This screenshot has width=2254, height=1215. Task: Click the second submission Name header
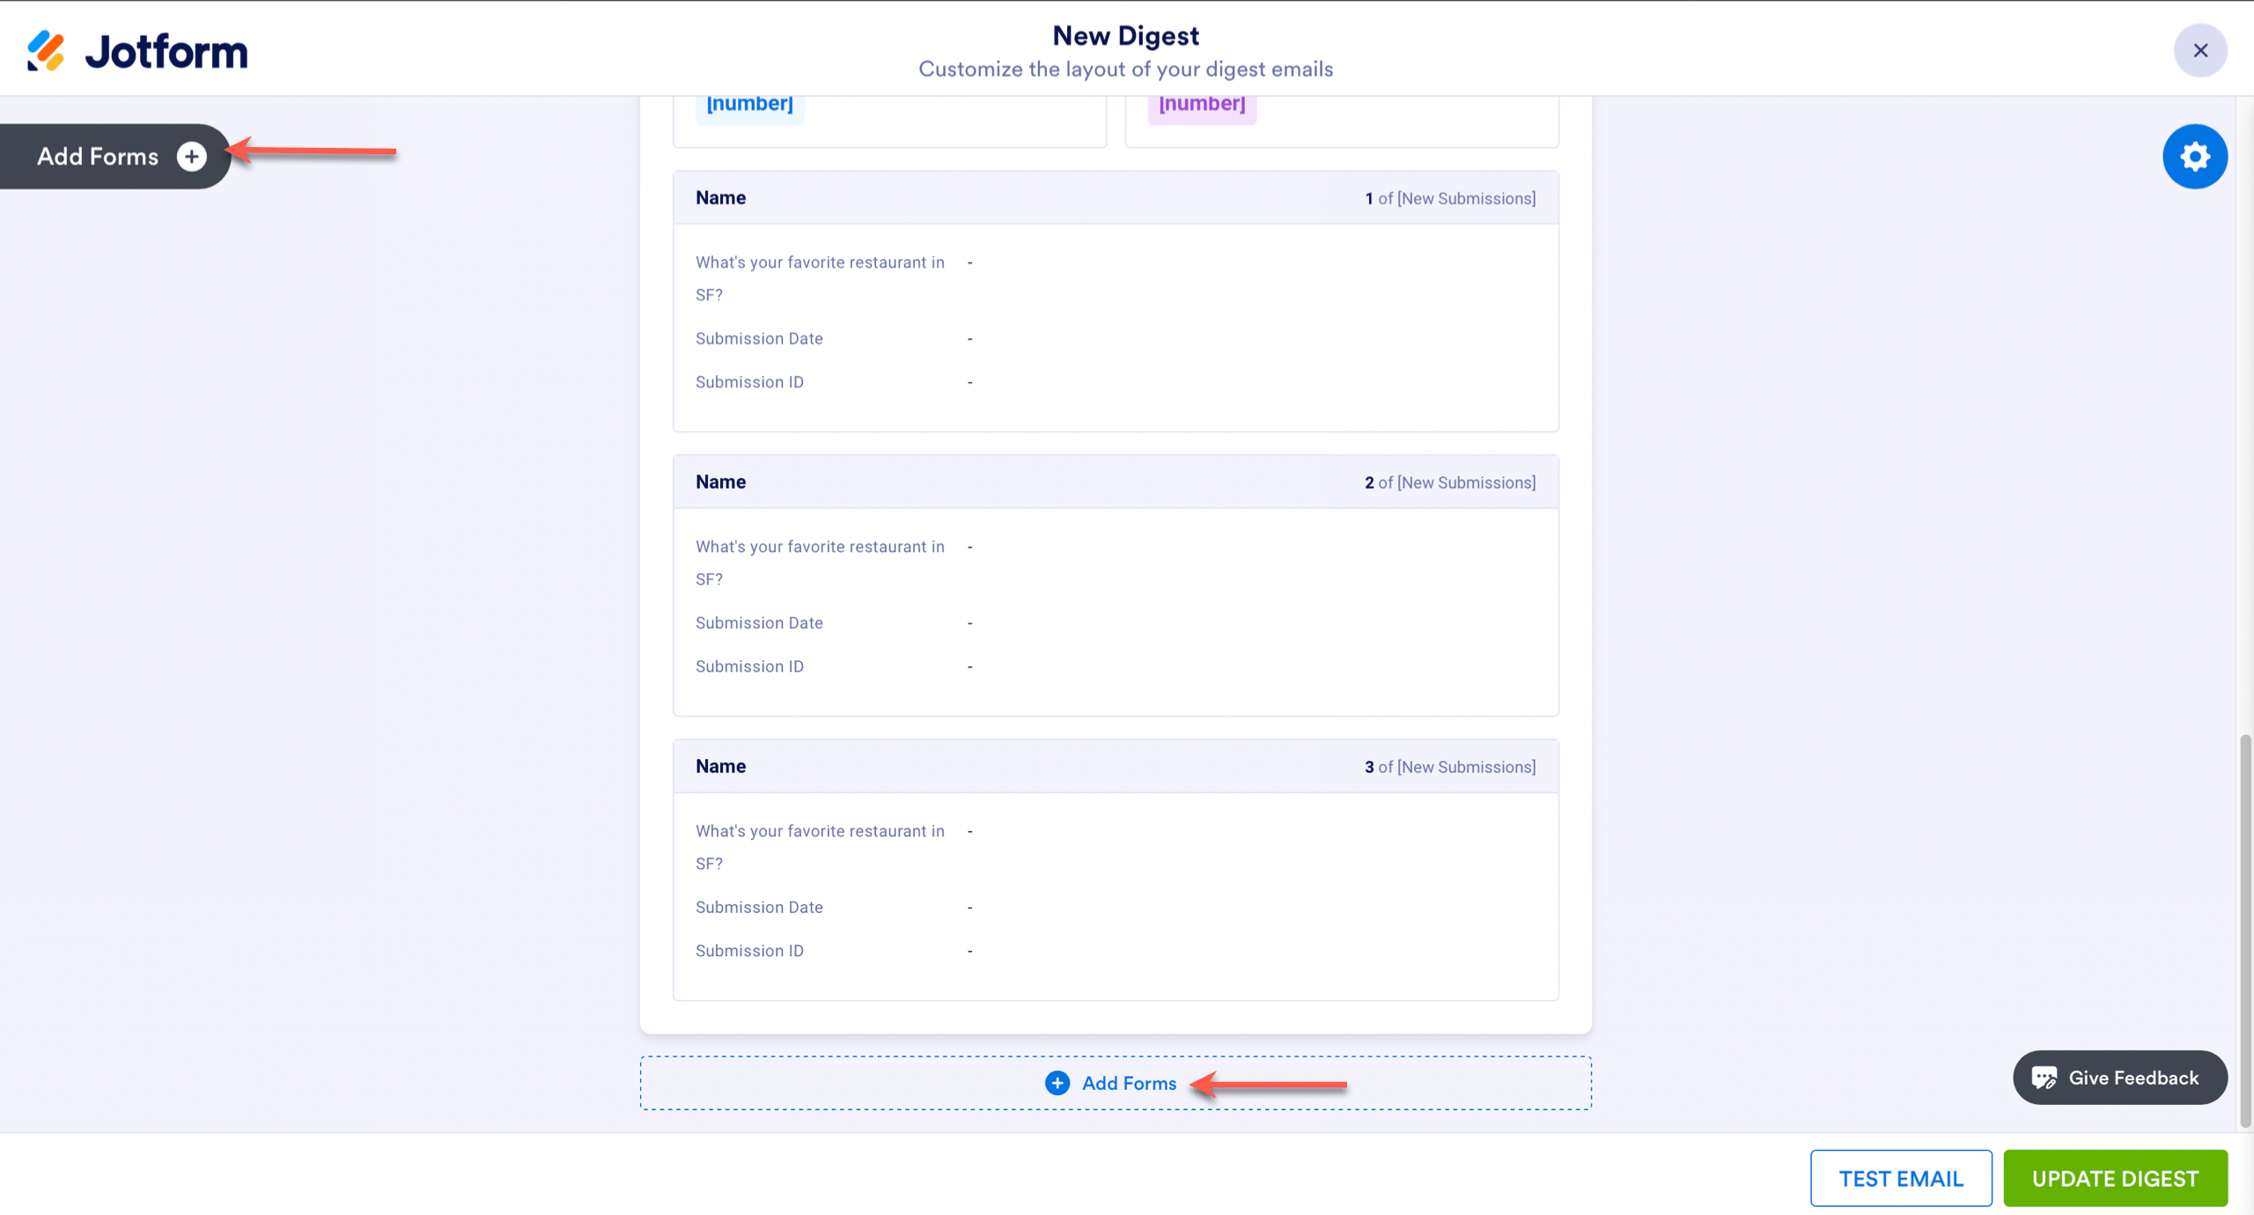click(x=720, y=482)
